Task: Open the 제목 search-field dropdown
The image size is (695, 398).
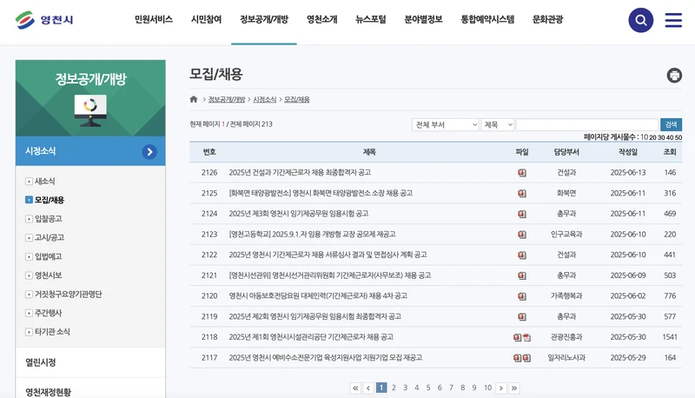Action: [497, 124]
